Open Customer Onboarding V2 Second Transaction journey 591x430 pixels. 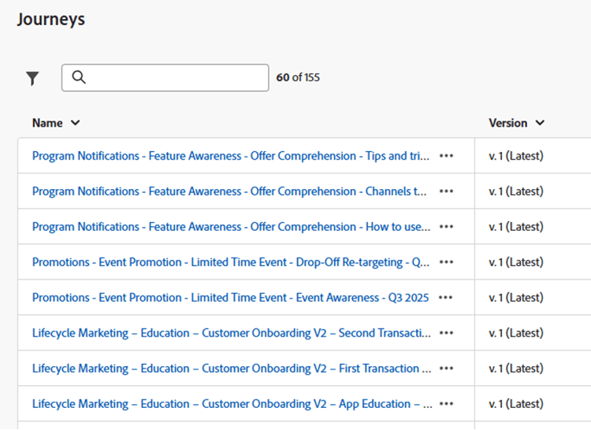click(230, 333)
